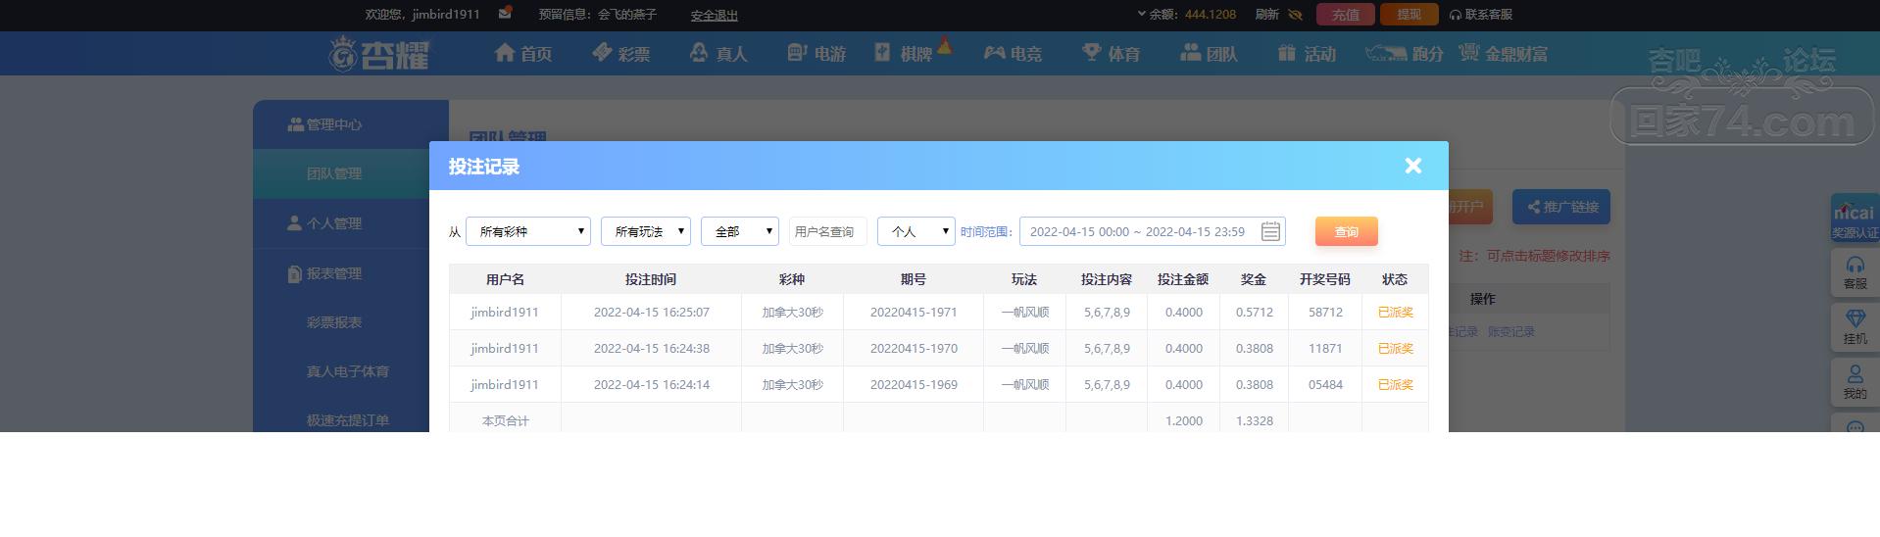Select 真人电子体育 in the left sidebar

[x=348, y=371]
